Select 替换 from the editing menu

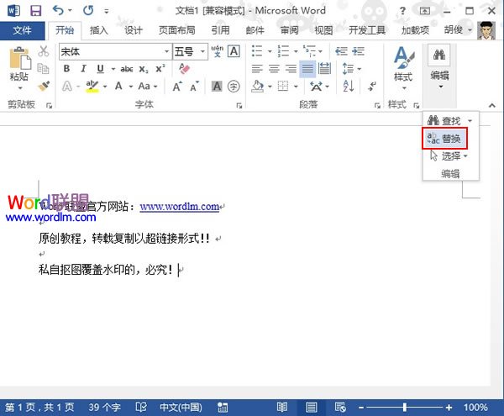tap(444, 139)
